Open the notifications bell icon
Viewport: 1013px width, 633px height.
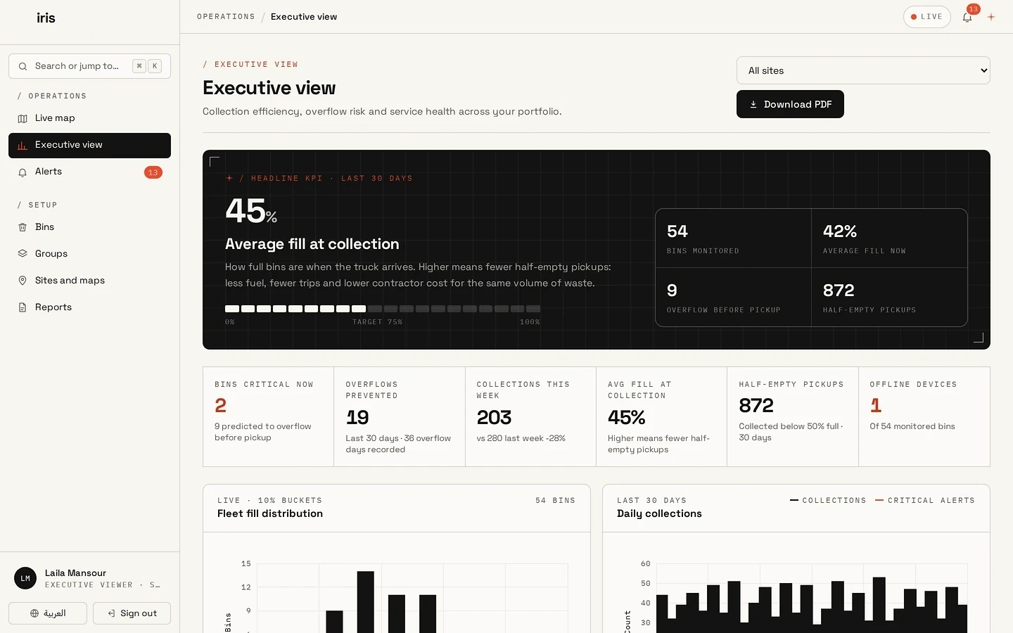pos(967,17)
